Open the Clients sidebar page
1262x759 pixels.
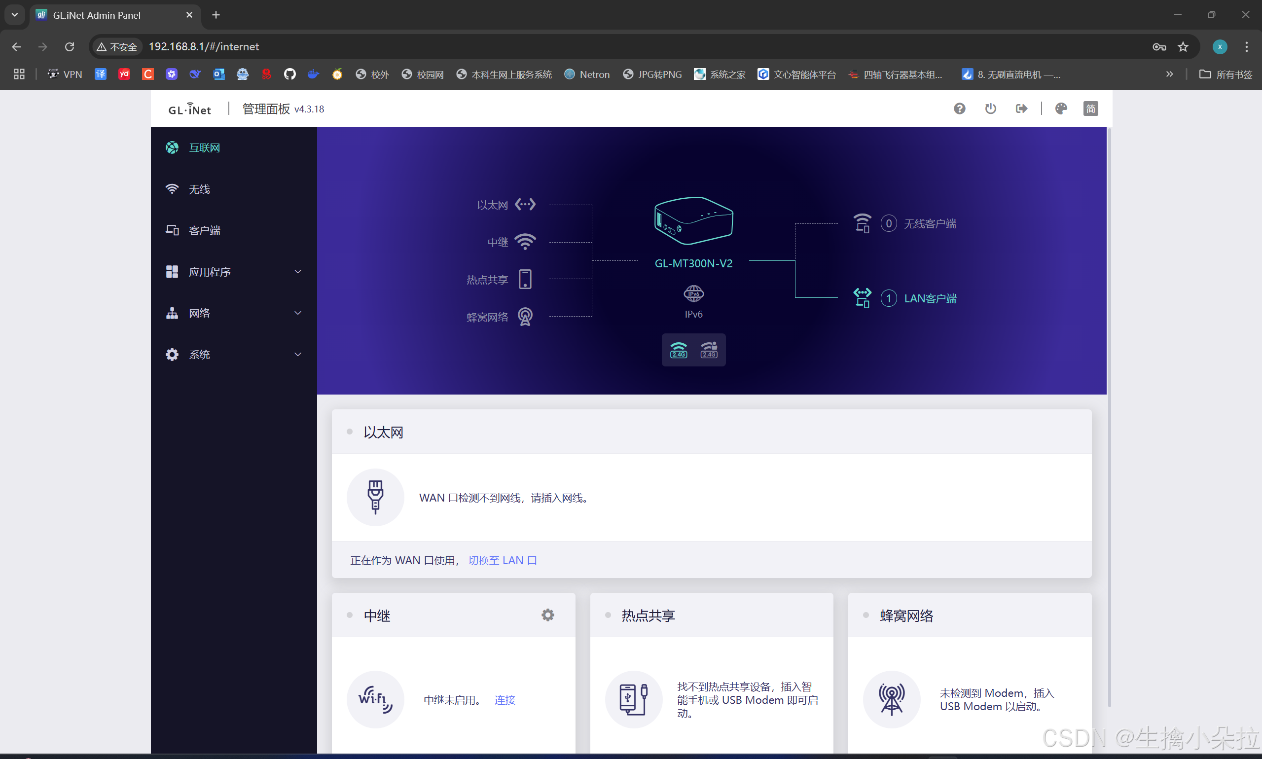coord(204,231)
